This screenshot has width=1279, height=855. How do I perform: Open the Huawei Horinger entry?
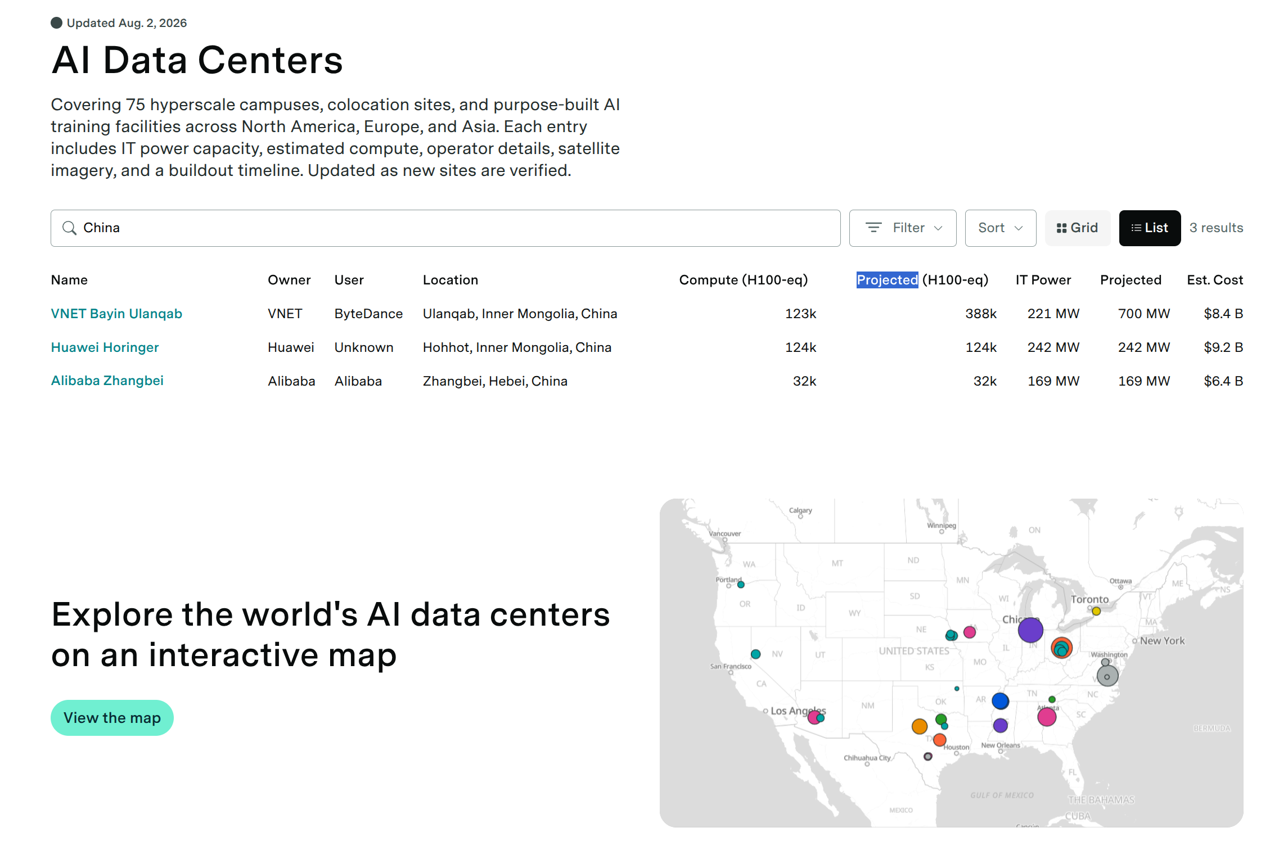105,347
